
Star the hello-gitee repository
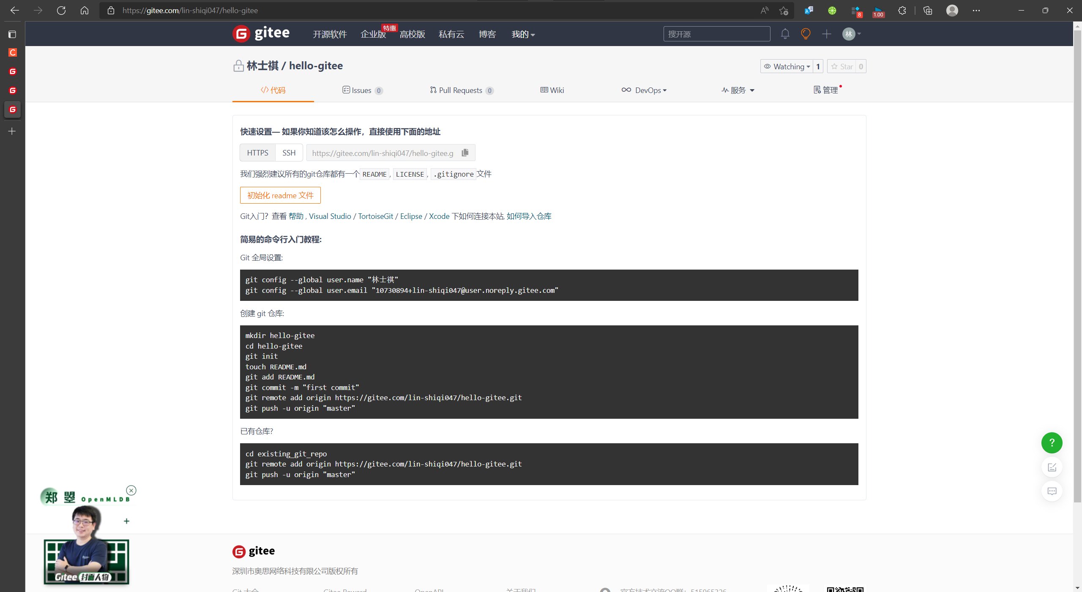point(842,66)
